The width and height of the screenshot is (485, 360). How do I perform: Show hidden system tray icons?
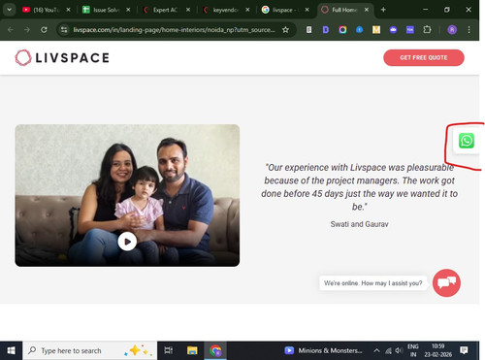click(376, 350)
